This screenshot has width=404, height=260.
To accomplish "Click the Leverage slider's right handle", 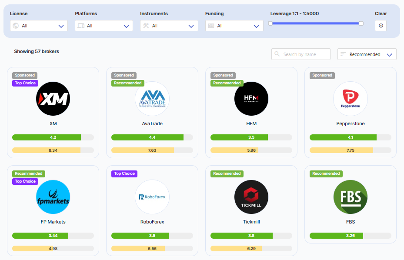I will pyautogui.click(x=361, y=23).
